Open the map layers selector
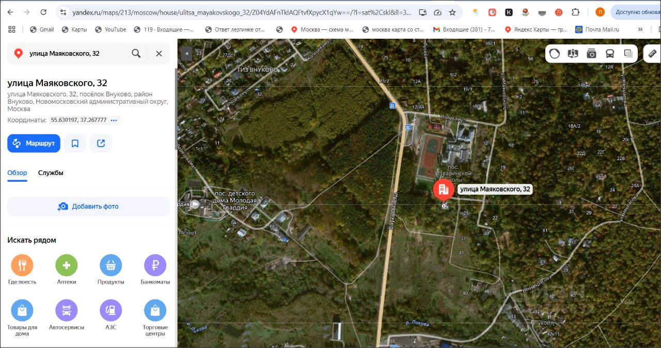Image resolution: width=661 pixels, height=348 pixels. pos(628,54)
